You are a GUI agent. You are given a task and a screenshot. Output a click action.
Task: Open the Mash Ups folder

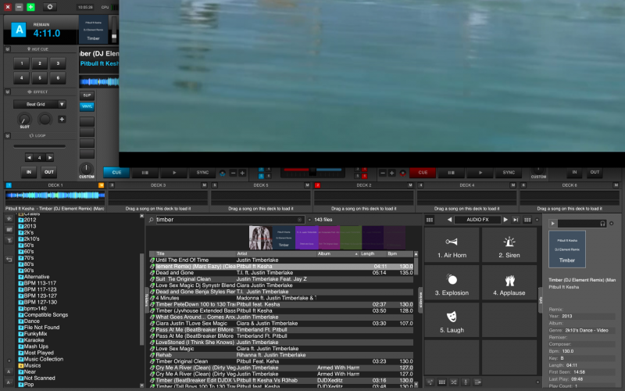(36, 346)
